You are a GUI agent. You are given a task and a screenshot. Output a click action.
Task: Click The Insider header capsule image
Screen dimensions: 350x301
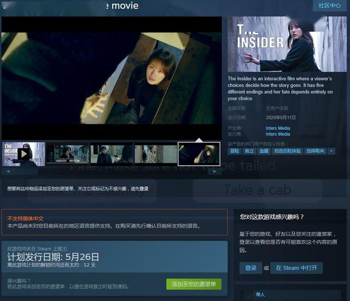point(287,44)
